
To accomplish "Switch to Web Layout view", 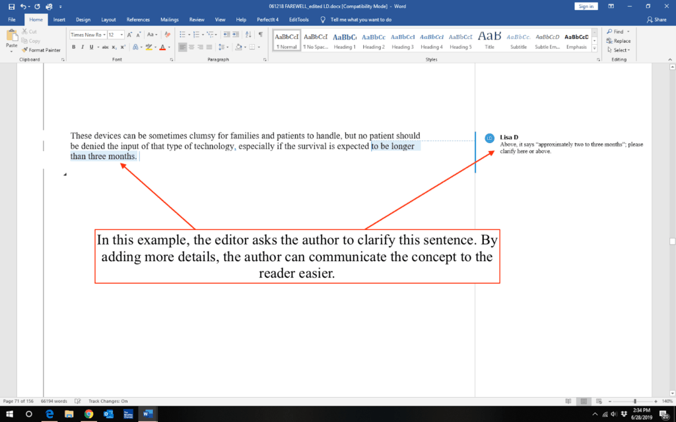I will click(599, 401).
